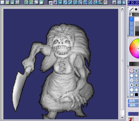Screen dimensions: 139x121
Task: Open the 画像 panel button
Action: (133, 101)
